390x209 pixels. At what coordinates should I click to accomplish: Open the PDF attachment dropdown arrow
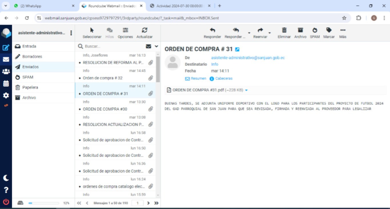[x=246, y=90]
